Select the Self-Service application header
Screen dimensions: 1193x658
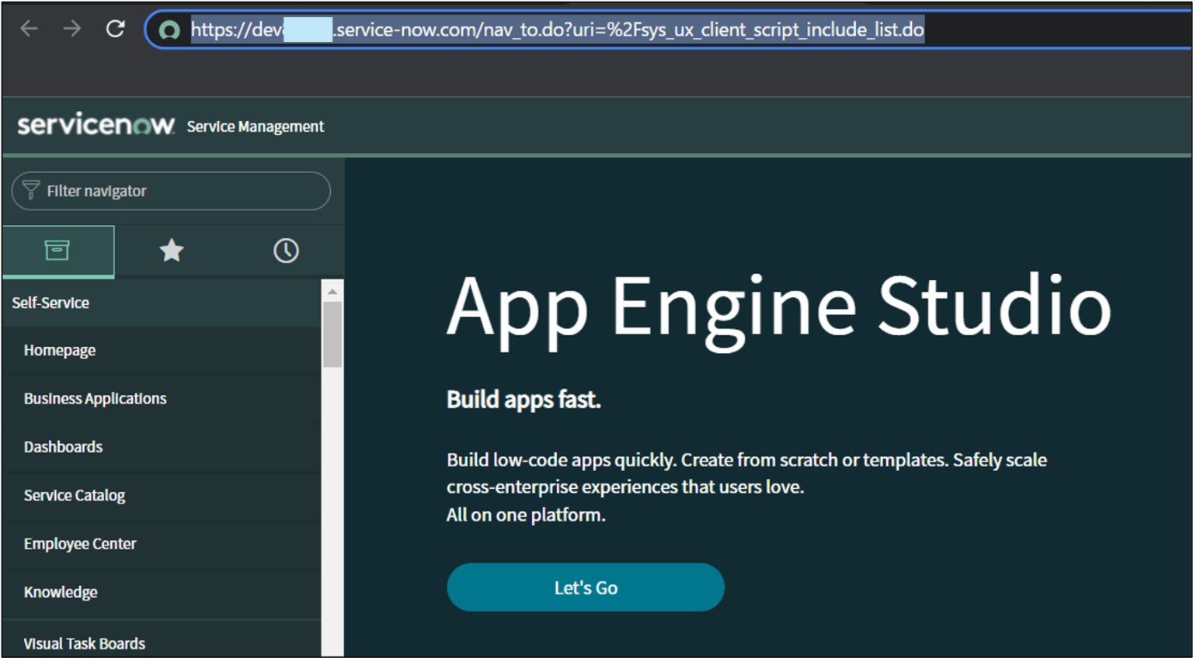click(50, 303)
